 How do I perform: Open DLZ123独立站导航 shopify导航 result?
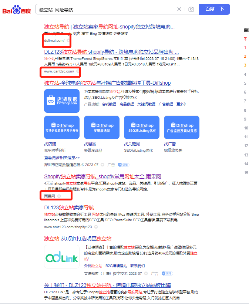pyautogui.click(x=111, y=52)
